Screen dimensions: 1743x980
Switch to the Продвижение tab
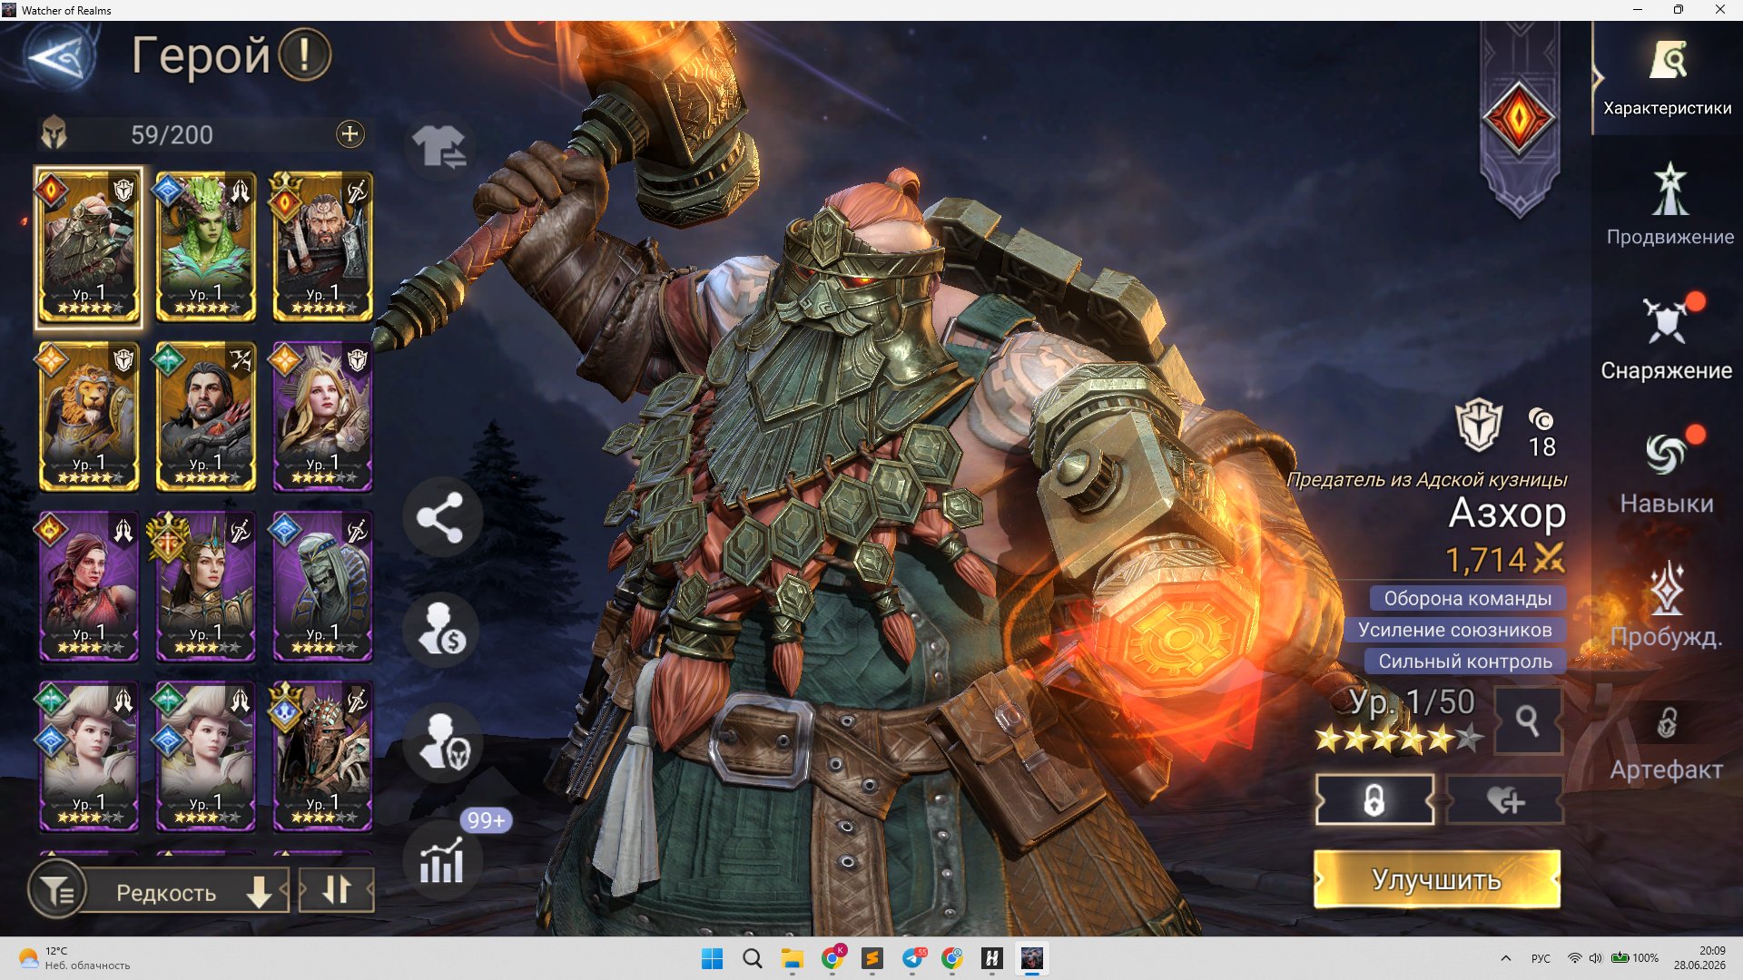[x=1669, y=205]
